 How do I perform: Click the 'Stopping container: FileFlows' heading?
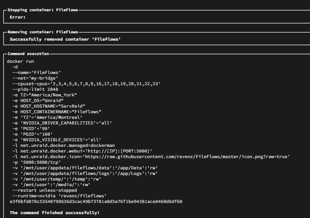tap(43, 10)
